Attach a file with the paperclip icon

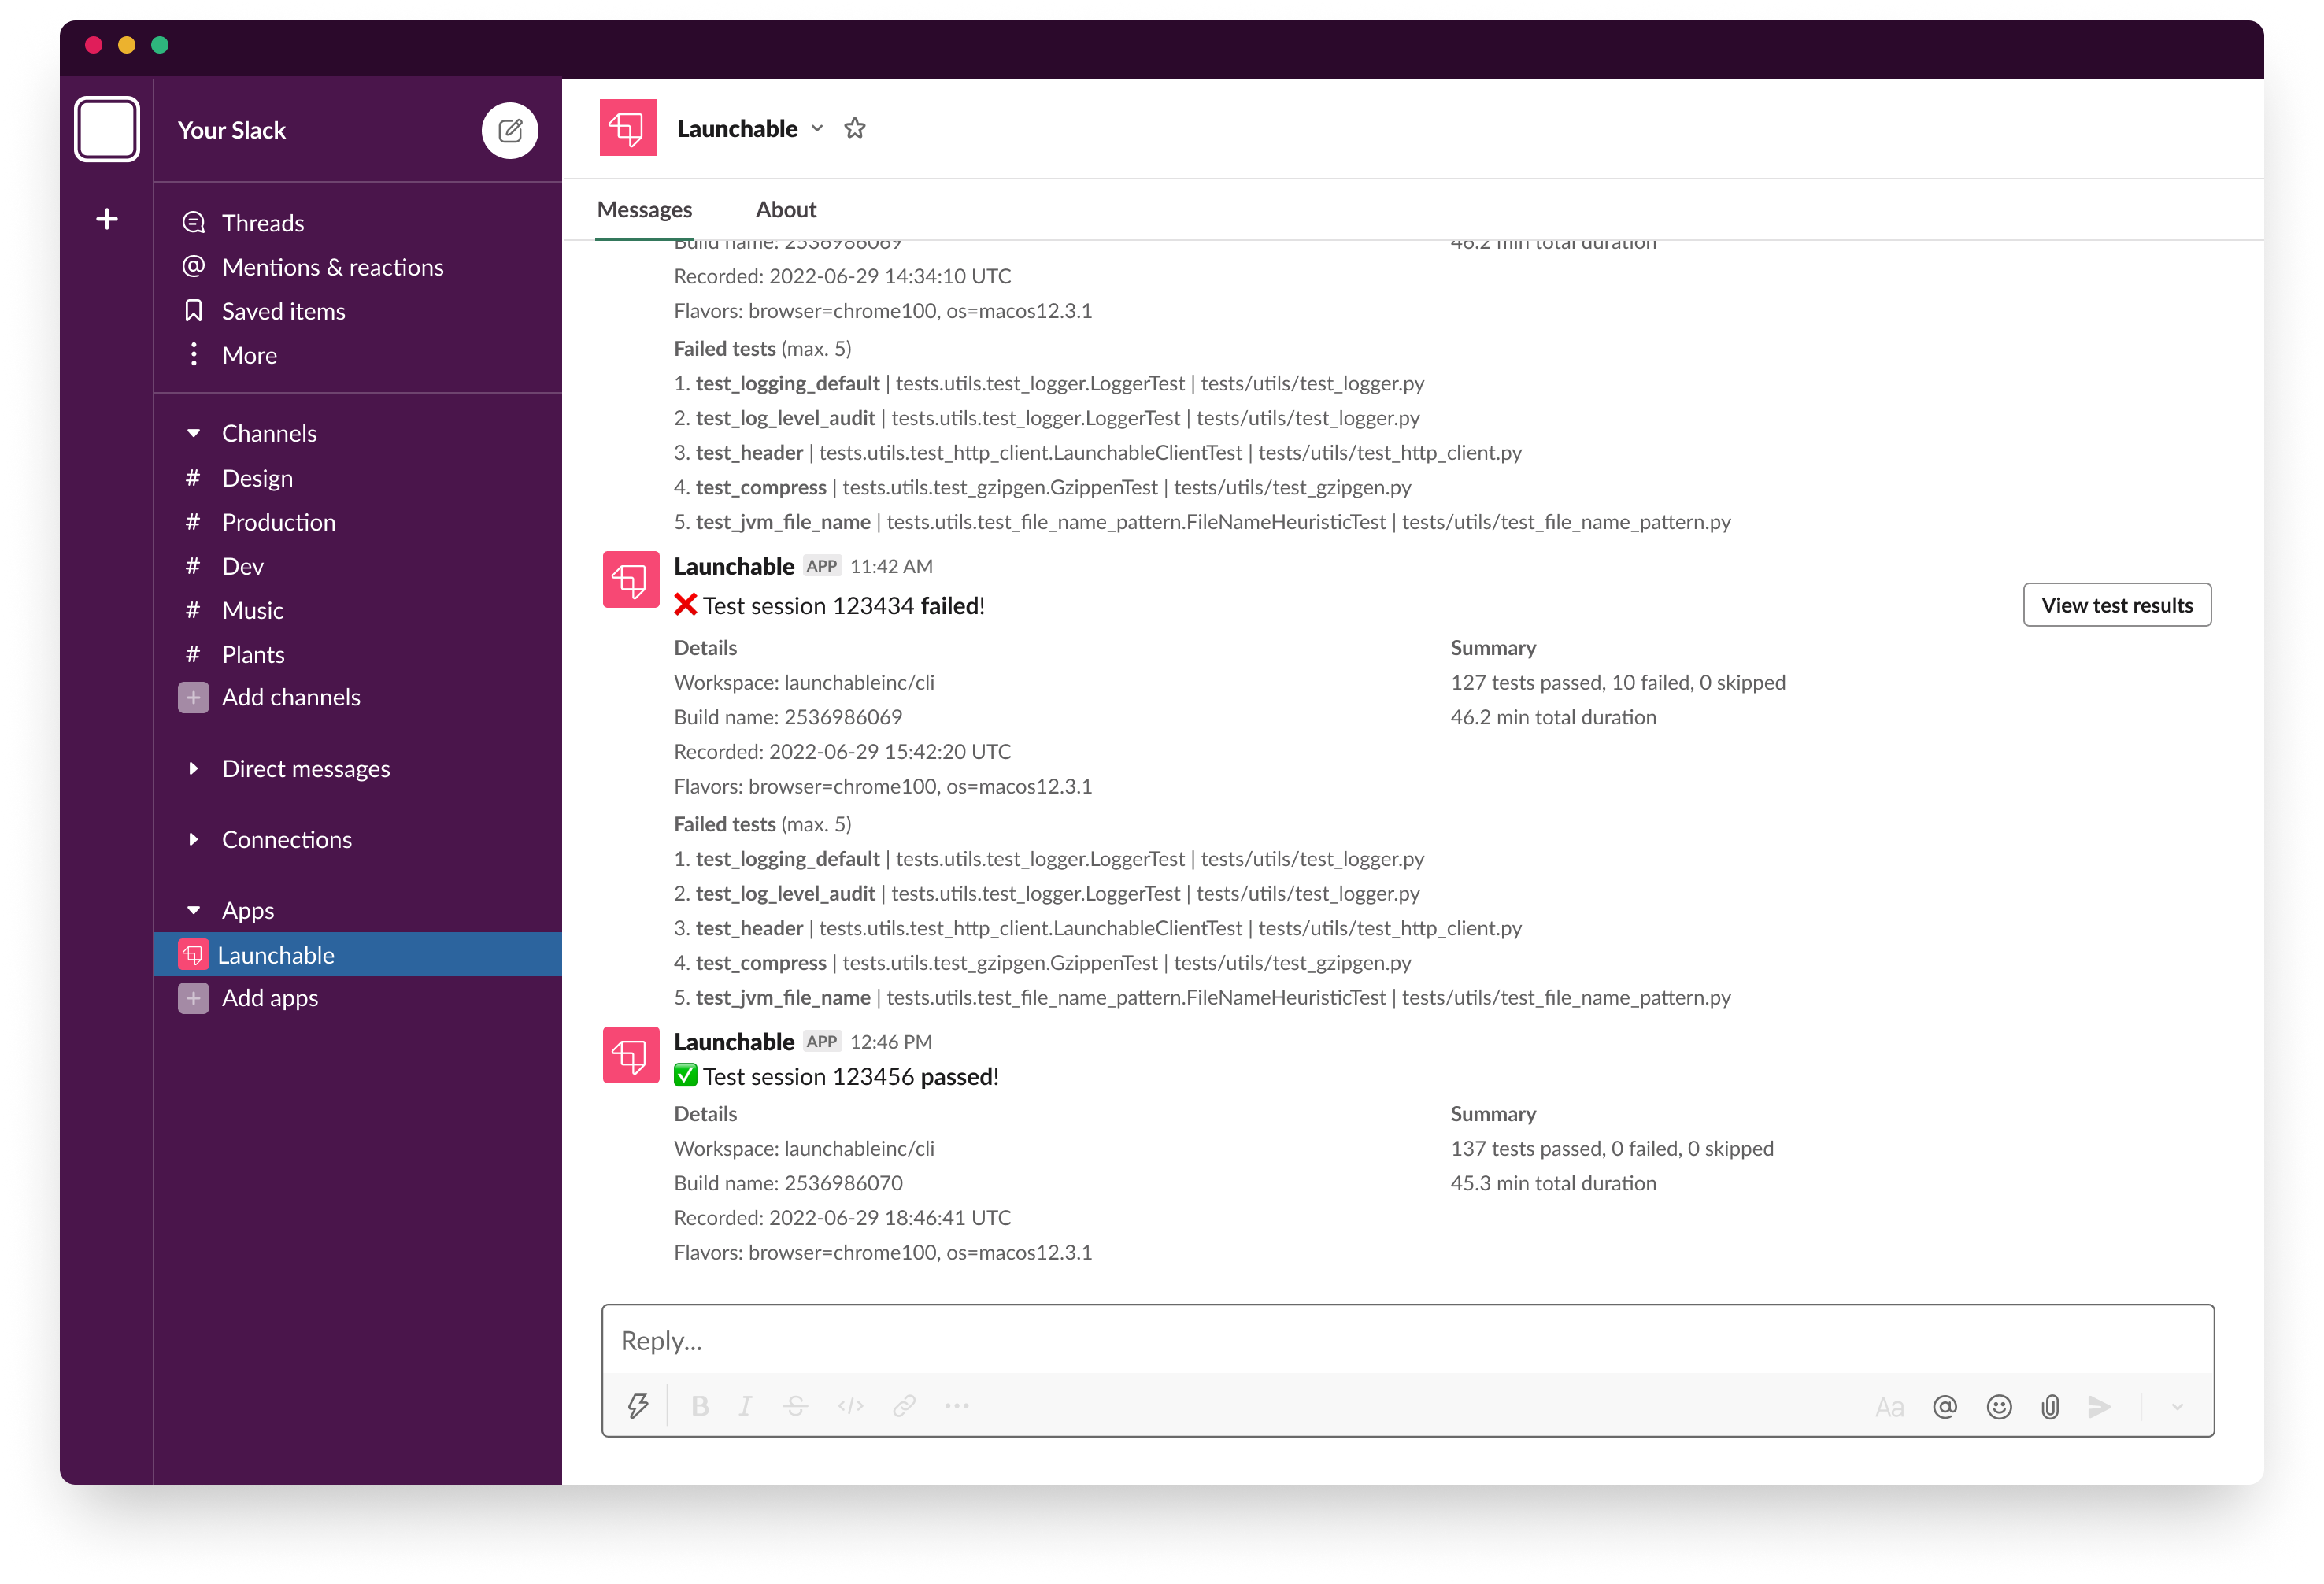(x=2049, y=1406)
